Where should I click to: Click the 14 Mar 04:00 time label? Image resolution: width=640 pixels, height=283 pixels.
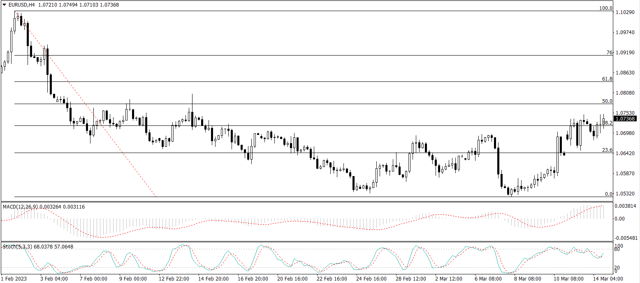608,278
